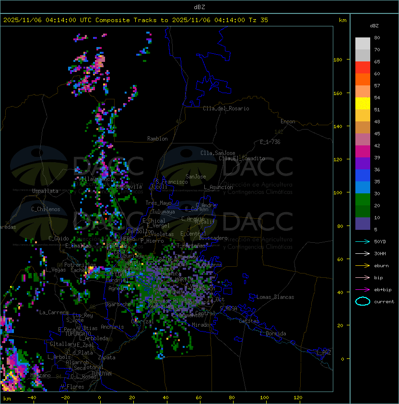Image resolution: width=399 pixels, height=404 pixels.
Task: Click the yellow eburn arrow in legend
Action: click(363, 266)
